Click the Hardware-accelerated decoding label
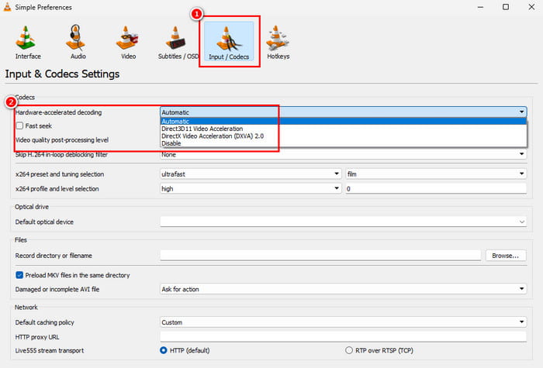The height and width of the screenshot is (368, 543). (x=58, y=112)
